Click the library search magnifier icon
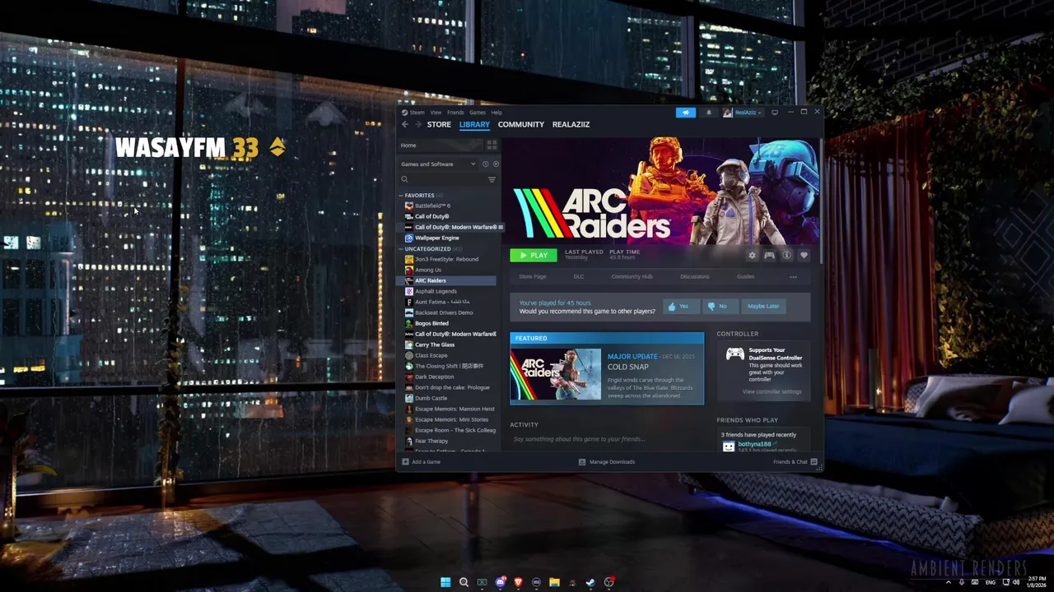 (404, 179)
